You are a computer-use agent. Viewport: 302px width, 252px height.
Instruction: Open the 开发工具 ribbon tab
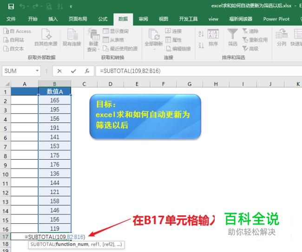coord(188,19)
